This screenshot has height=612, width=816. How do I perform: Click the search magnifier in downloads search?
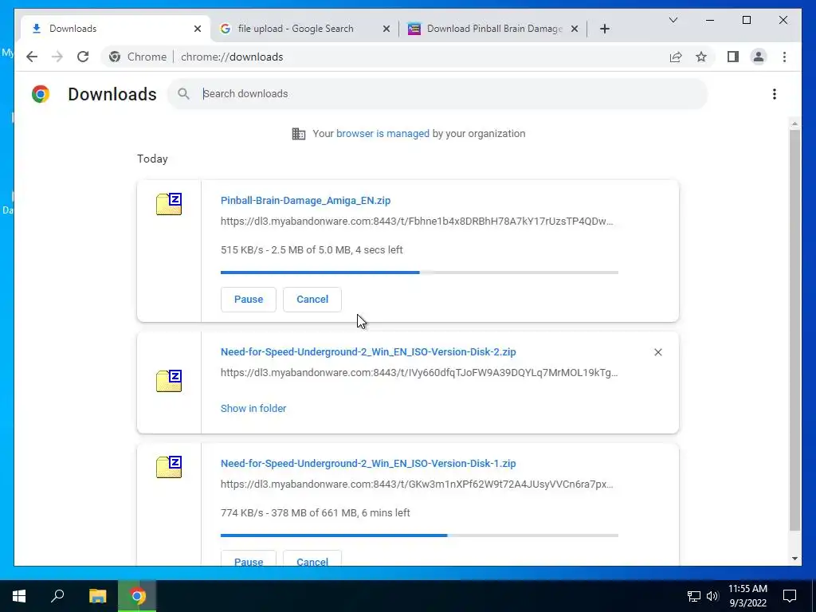click(x=183, y=94)
